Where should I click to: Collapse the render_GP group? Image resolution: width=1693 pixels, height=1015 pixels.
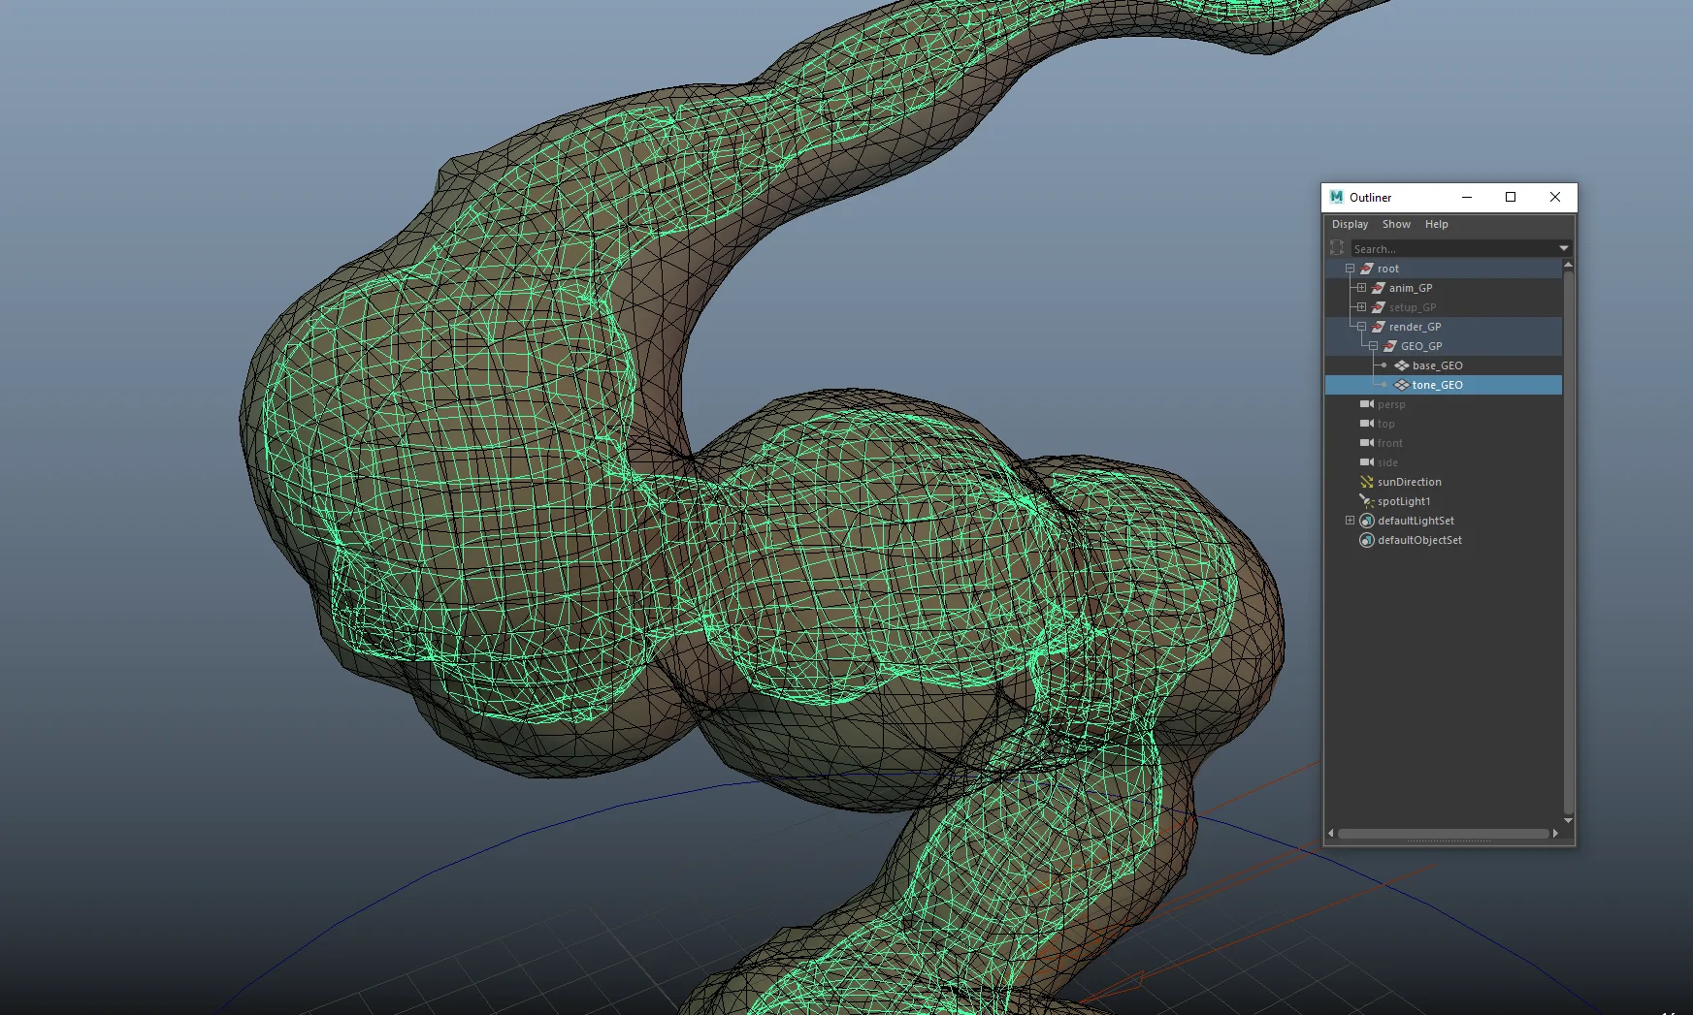click(1361, 327)
